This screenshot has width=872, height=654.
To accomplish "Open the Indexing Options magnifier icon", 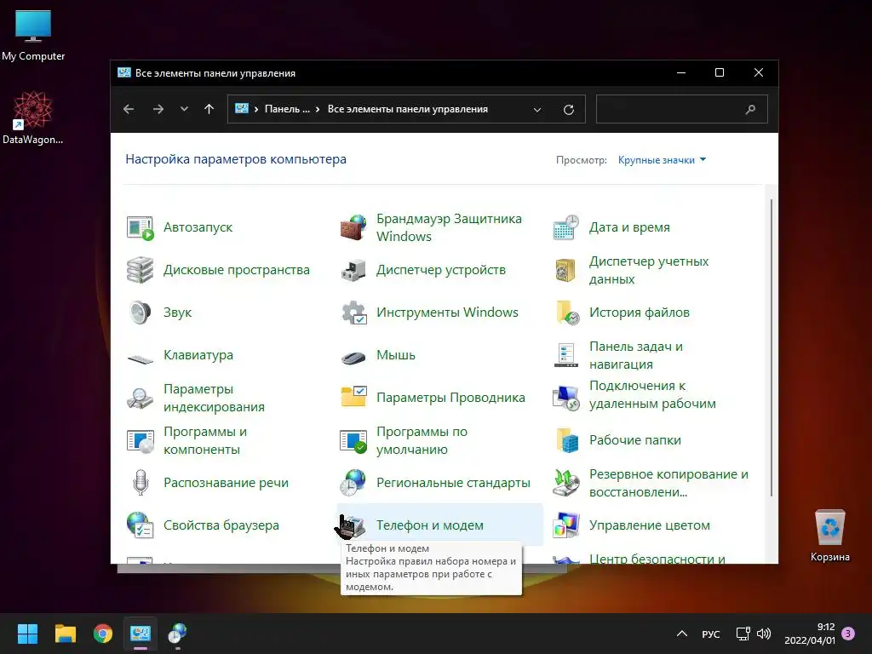I will (x=140, y=398).
